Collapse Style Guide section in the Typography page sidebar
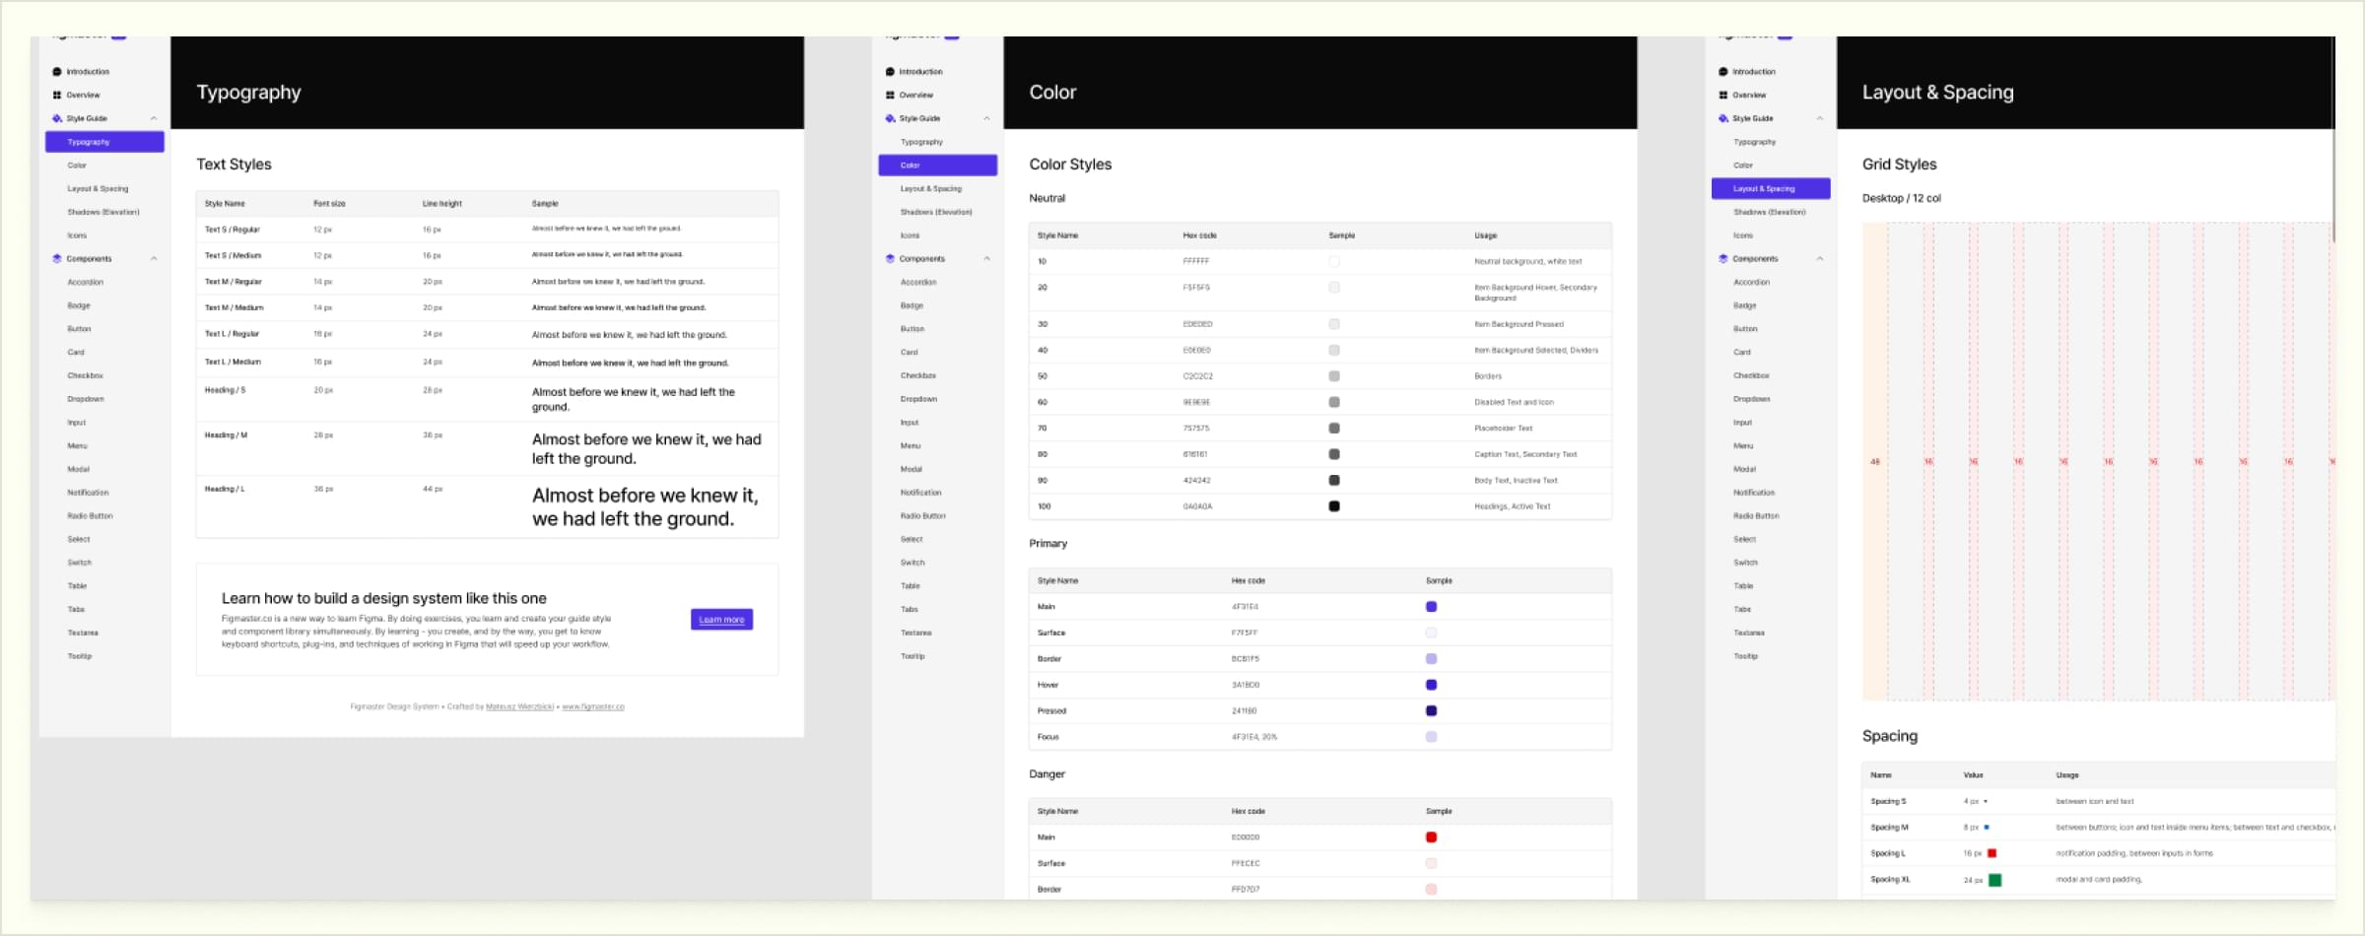This screenshot has height=936, width=2365. coord(154,118)
